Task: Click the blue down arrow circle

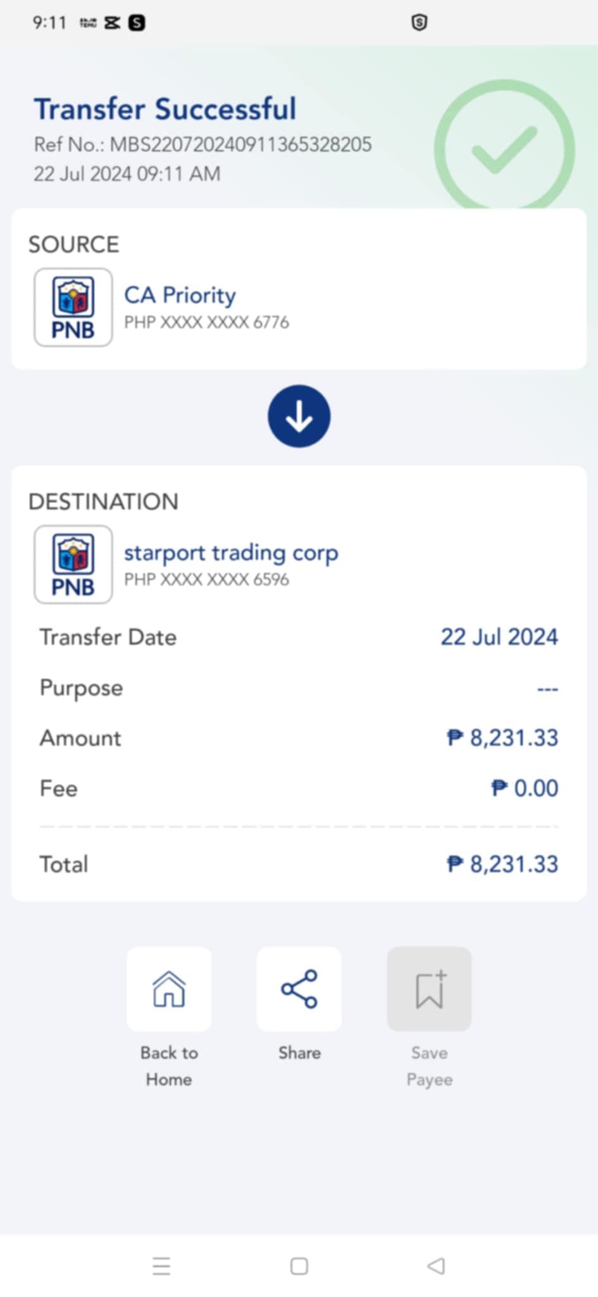Action: pyautogui.click(x=299, y=416)
